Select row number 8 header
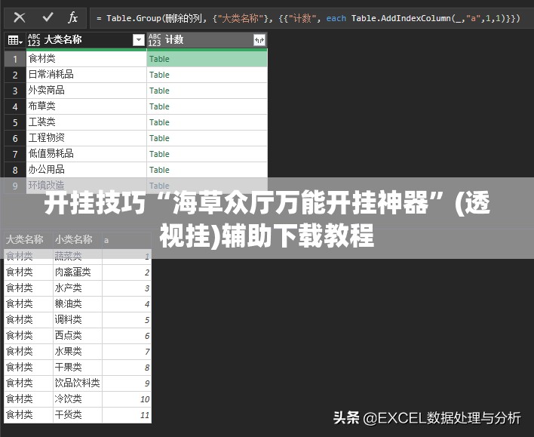Image resolution: width=534 pixels, height=437 pixels. click(15, 170)
